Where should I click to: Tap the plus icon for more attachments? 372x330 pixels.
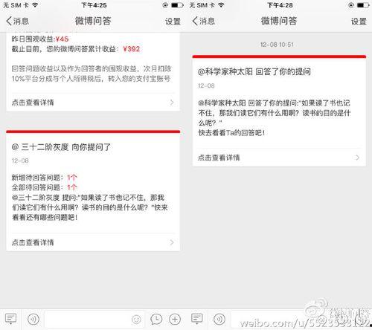point(175,319)
